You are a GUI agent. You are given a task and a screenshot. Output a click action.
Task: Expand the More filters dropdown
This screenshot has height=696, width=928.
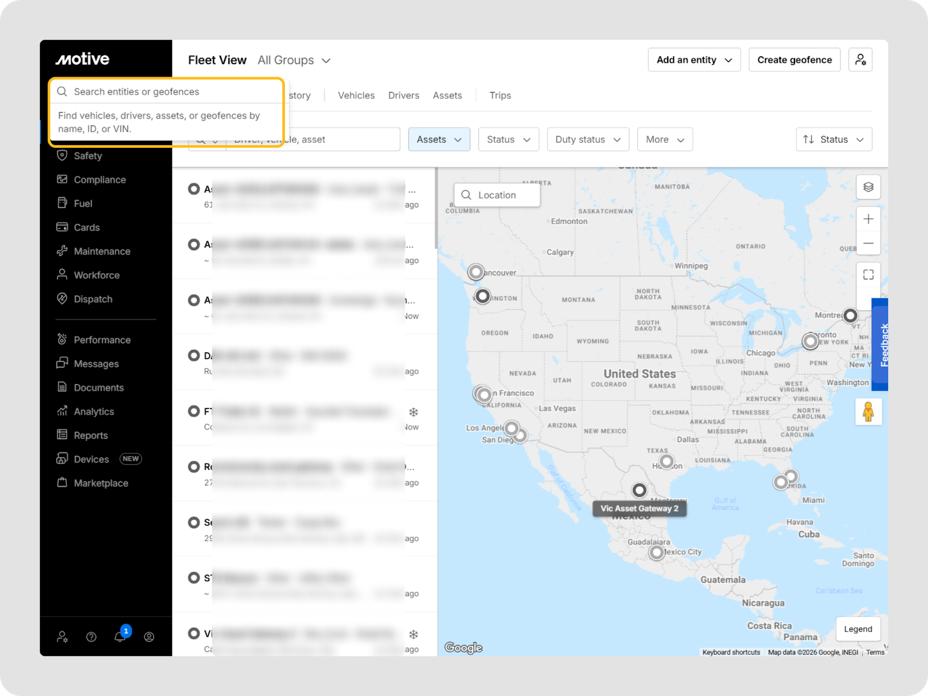click(x=665, y=140)
